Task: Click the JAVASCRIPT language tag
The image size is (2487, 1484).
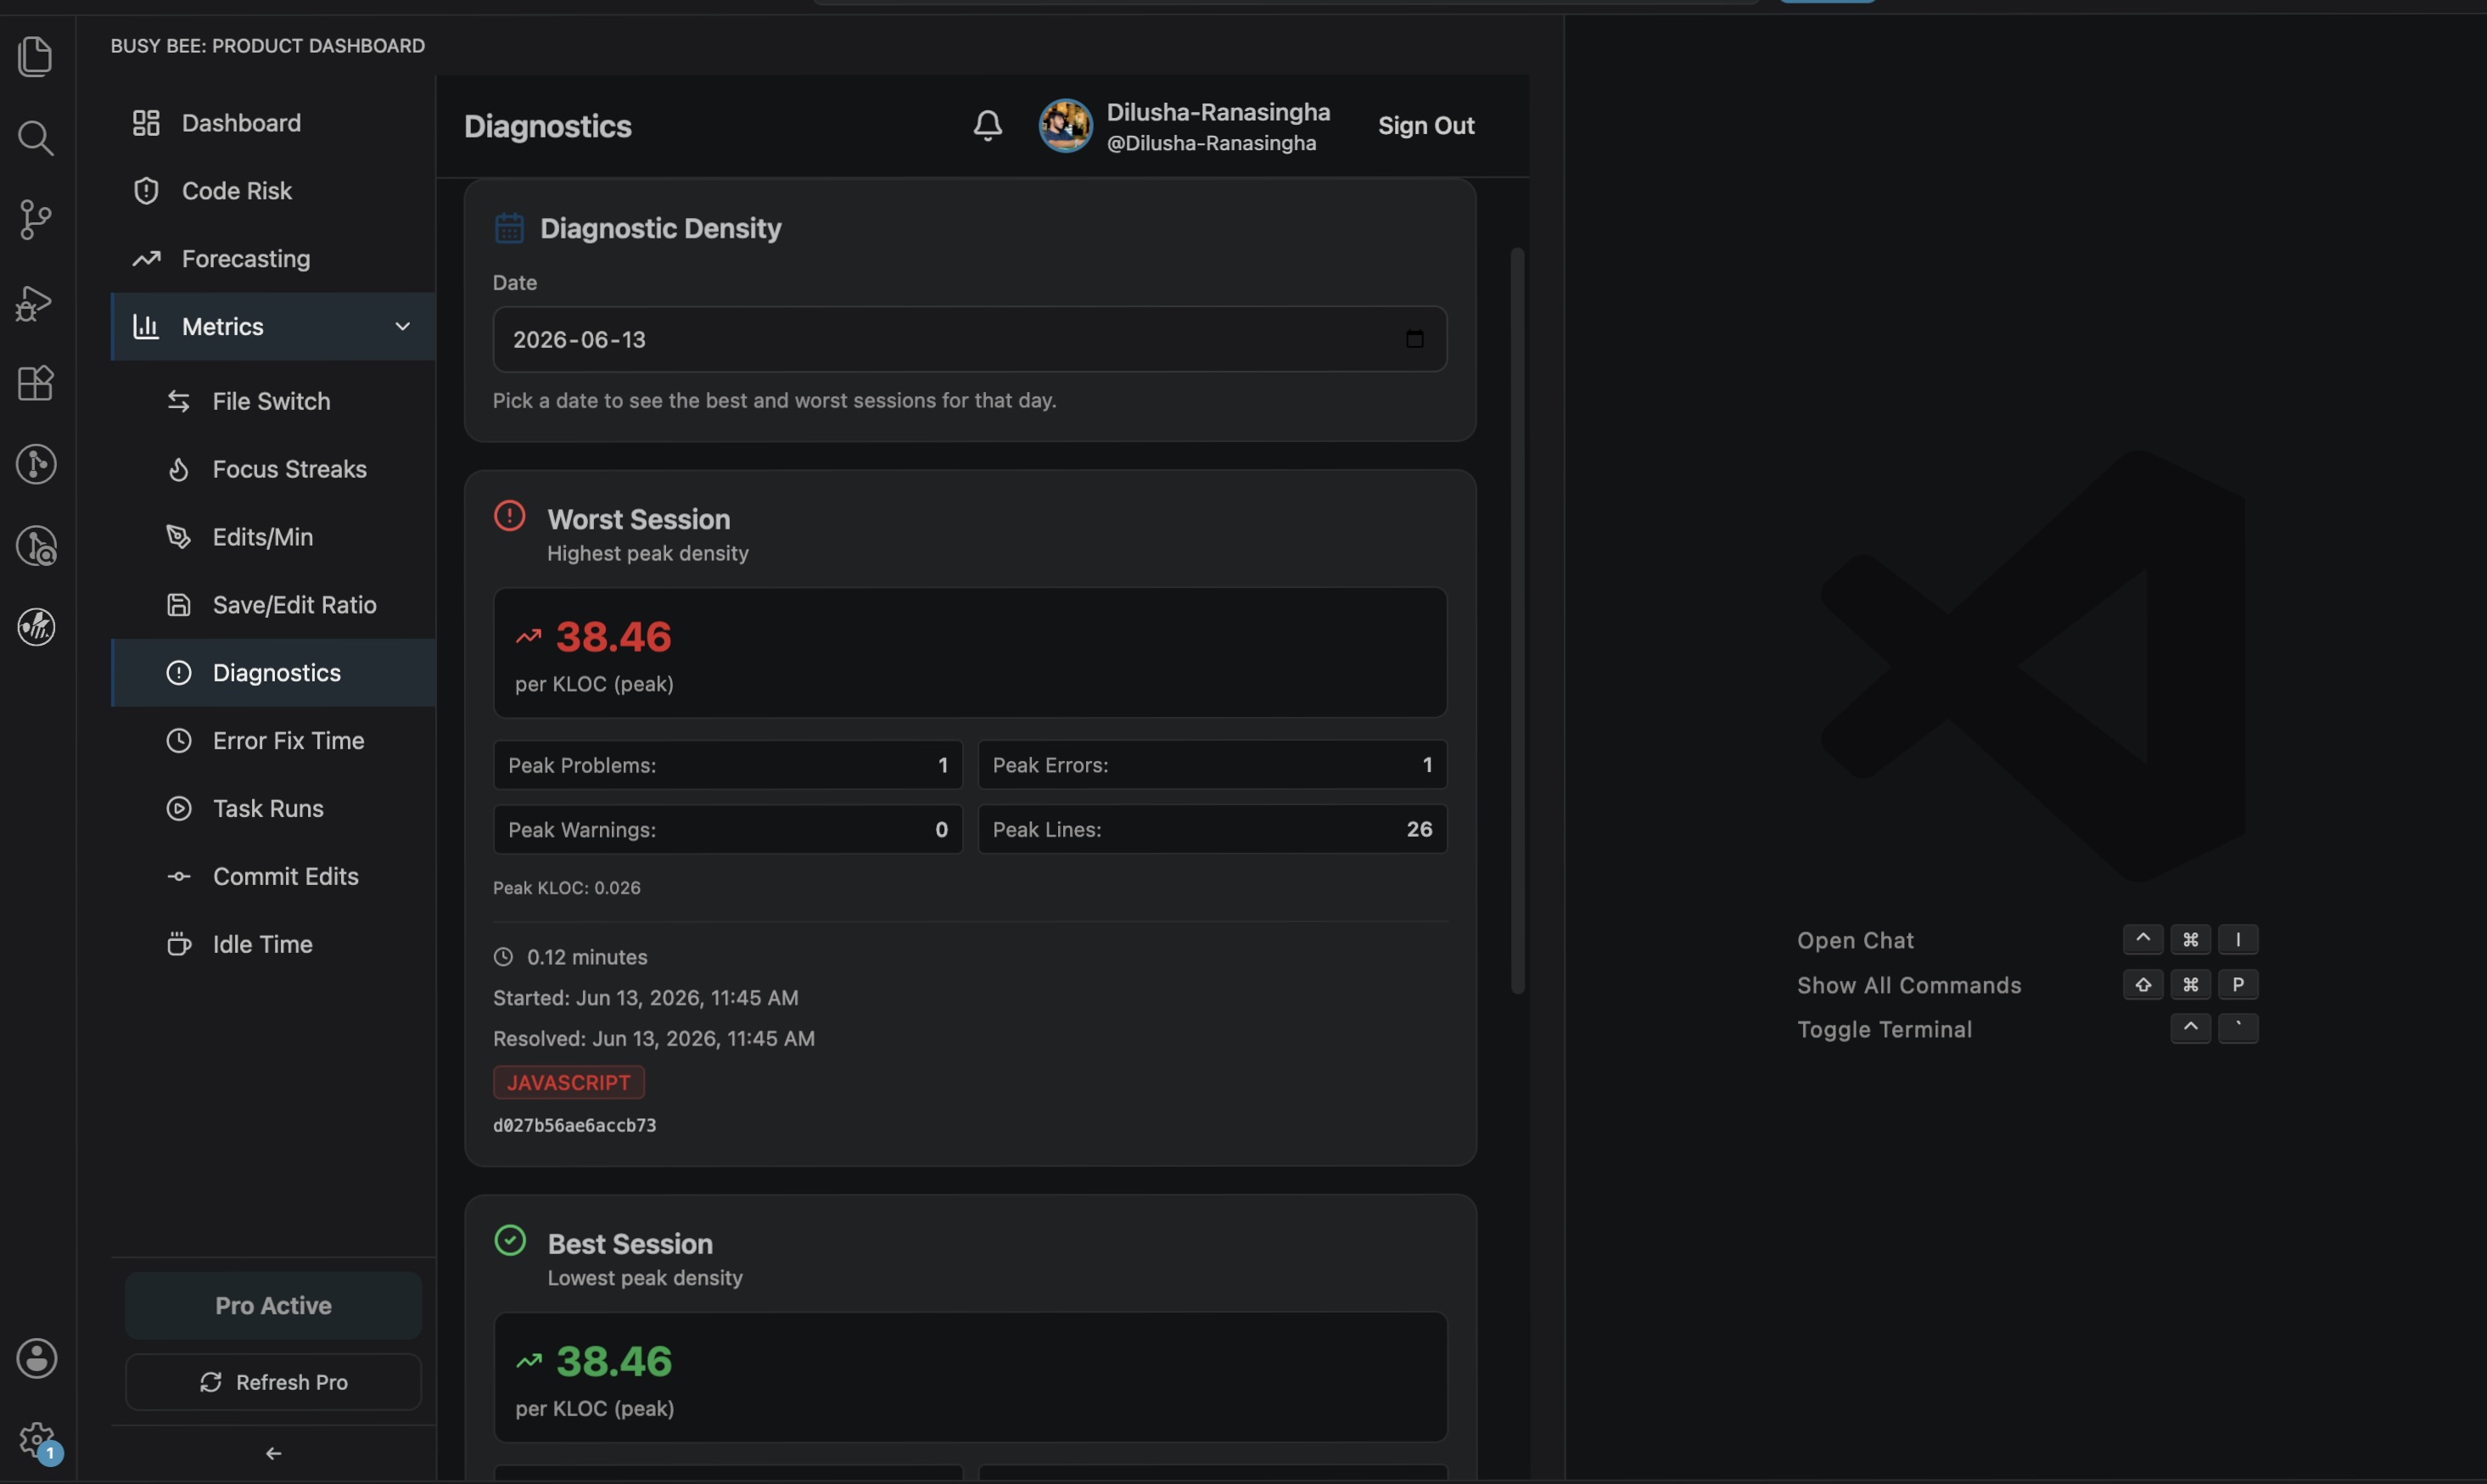Action: pos(568,1082)
